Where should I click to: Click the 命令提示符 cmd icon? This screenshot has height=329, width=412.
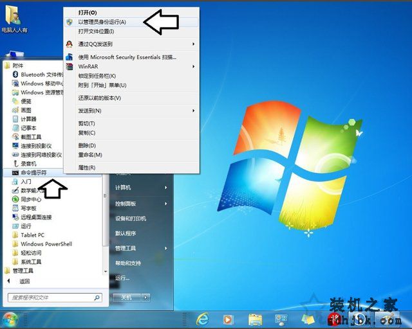point(15,173)
